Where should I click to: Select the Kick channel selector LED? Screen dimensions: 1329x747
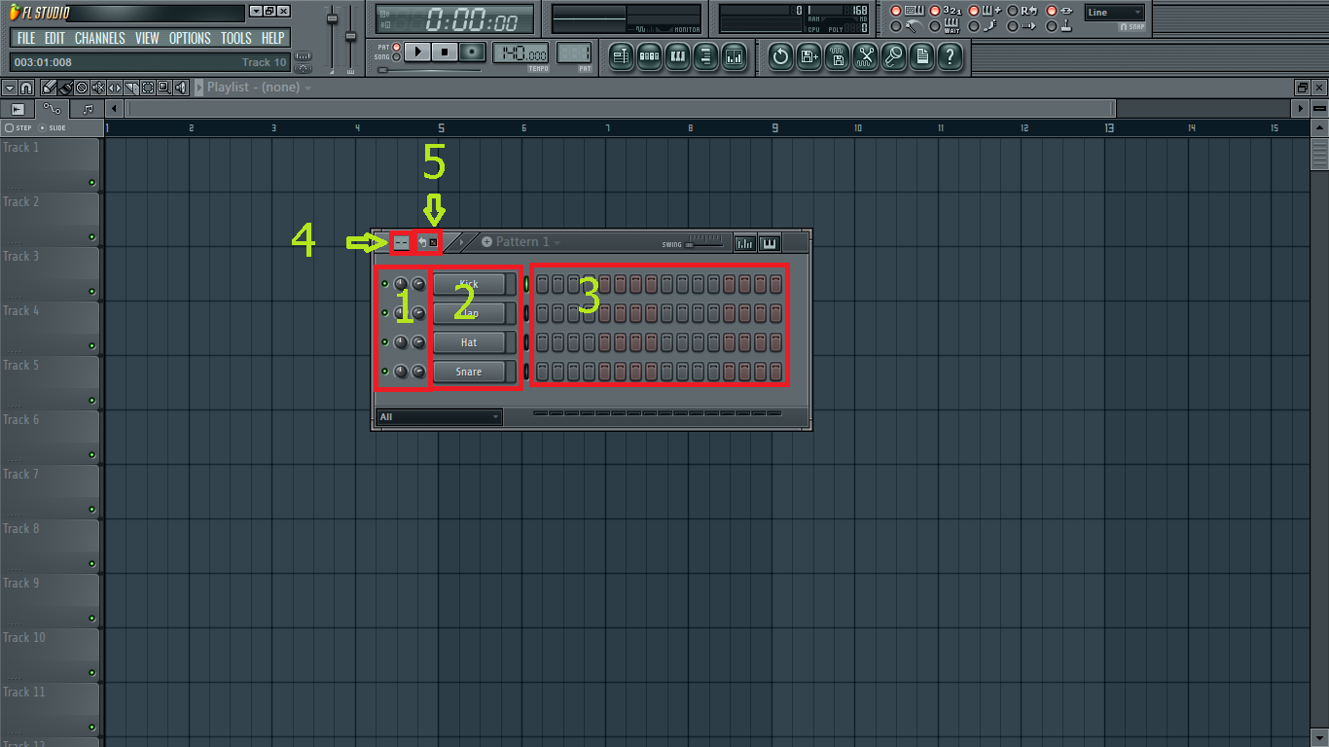tap(526, 284)
